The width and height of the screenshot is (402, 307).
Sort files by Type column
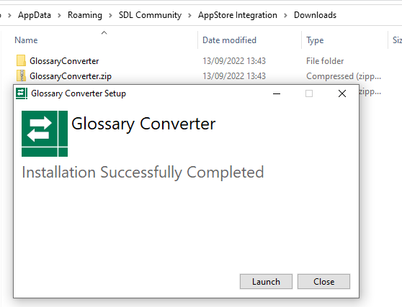[x=315, y=40]
